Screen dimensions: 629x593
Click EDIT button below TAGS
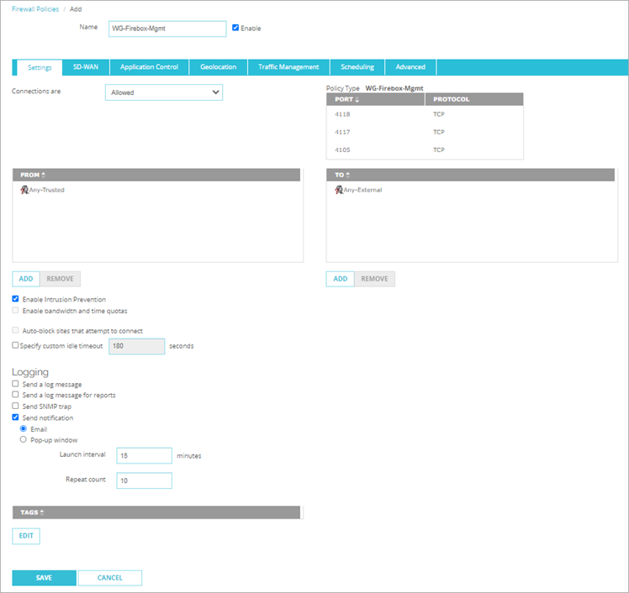(25, 536)
